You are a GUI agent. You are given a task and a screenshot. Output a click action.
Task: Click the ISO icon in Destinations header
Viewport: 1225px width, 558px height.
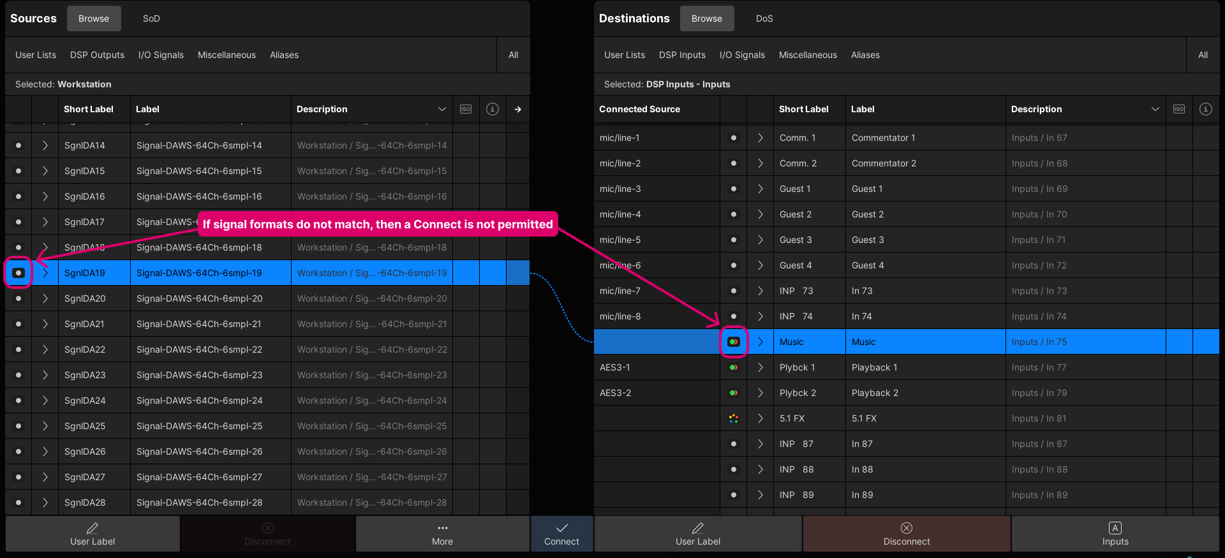[1179, 109]
